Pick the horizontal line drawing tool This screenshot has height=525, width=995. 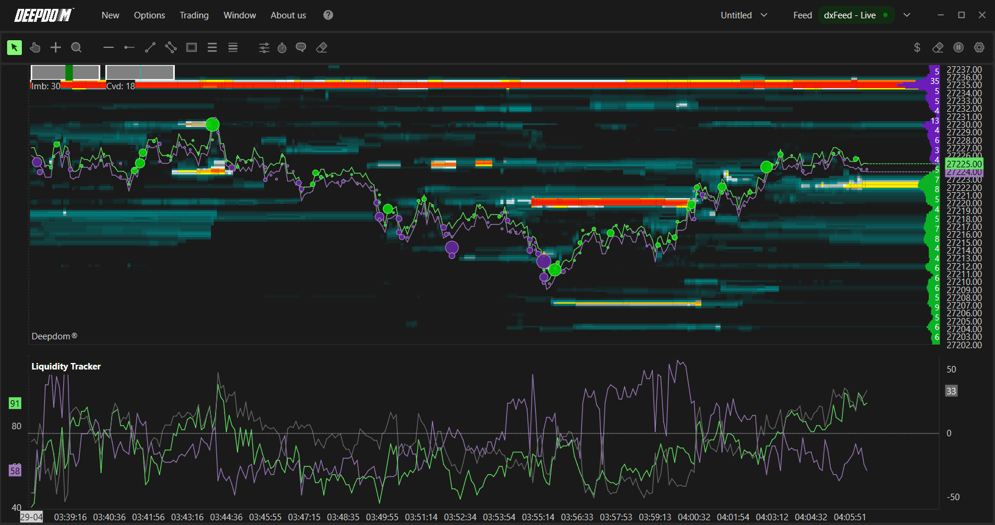tap(108, 47)
